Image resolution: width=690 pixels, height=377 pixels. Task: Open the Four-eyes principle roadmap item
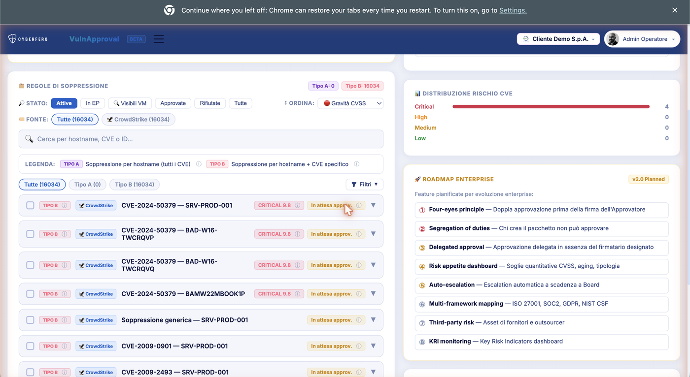tap(542, 210)
